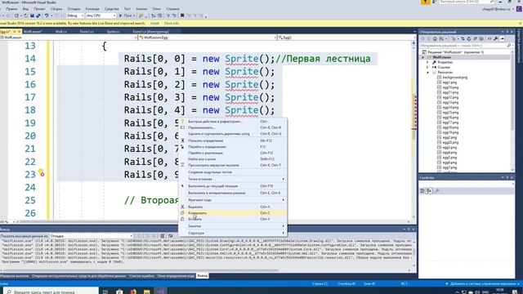Open the output source dropdown showing Отладка

pyautogui.click(x=91, y=236)
